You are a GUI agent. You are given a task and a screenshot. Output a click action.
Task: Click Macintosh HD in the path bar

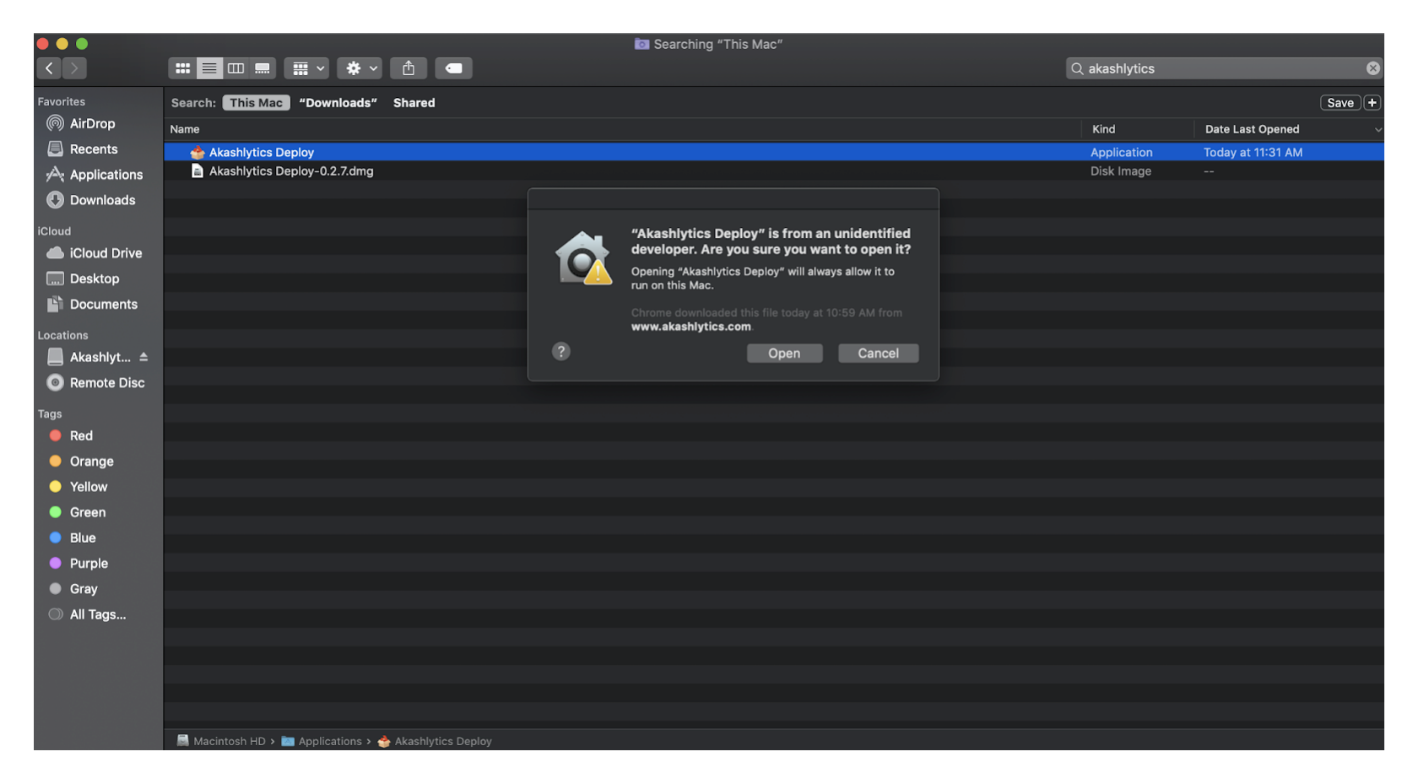point(221,741)
